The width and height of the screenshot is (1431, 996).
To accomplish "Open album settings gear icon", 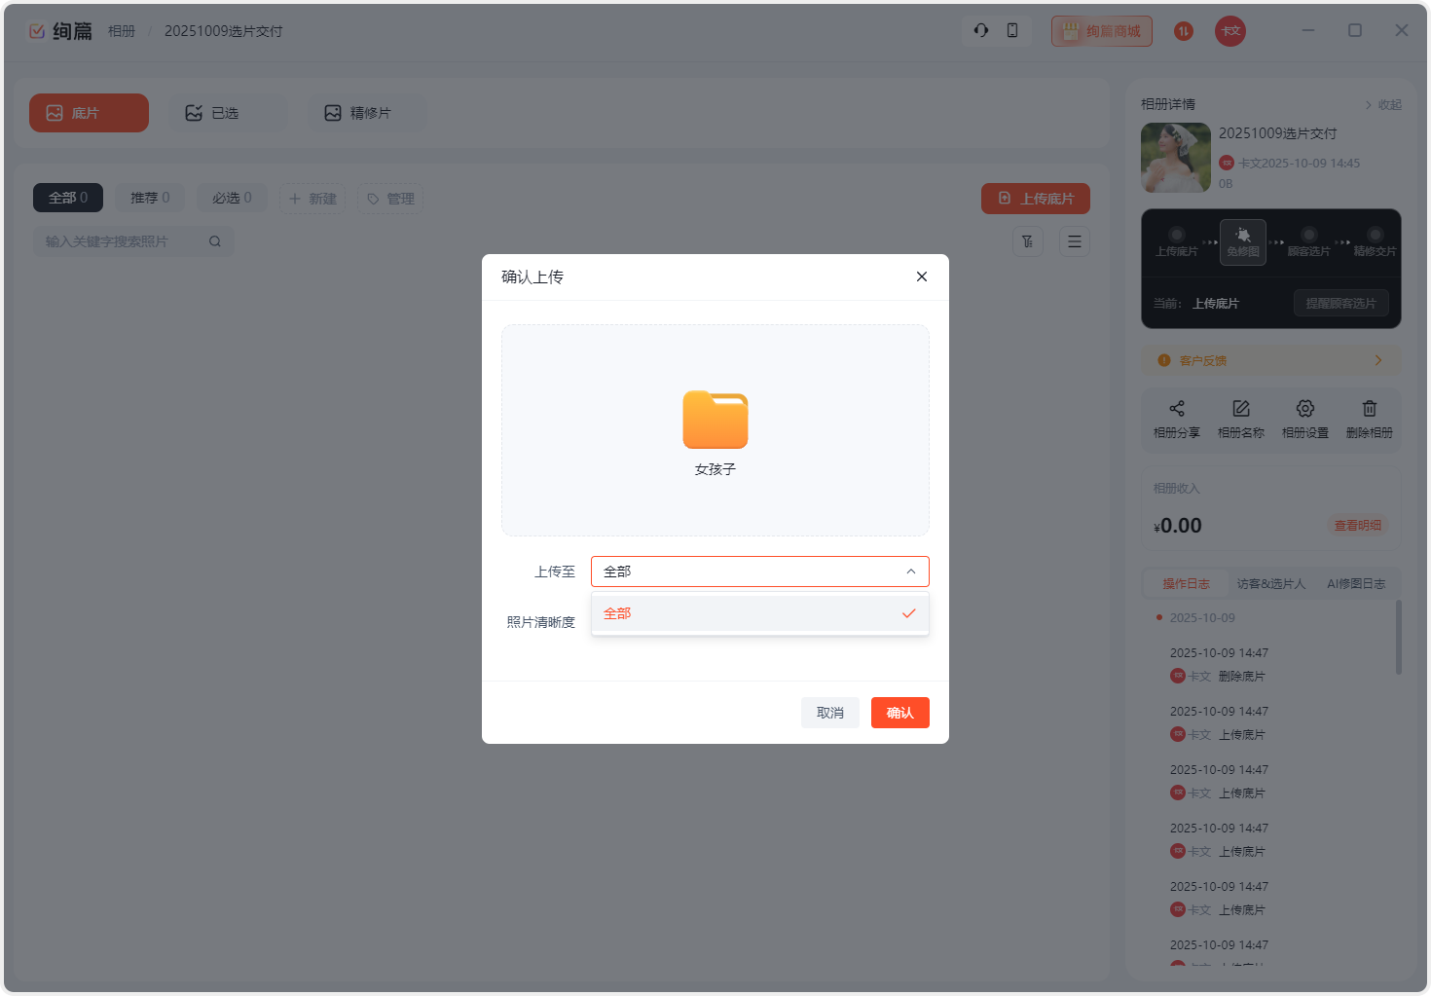I will pos(1304,409).
